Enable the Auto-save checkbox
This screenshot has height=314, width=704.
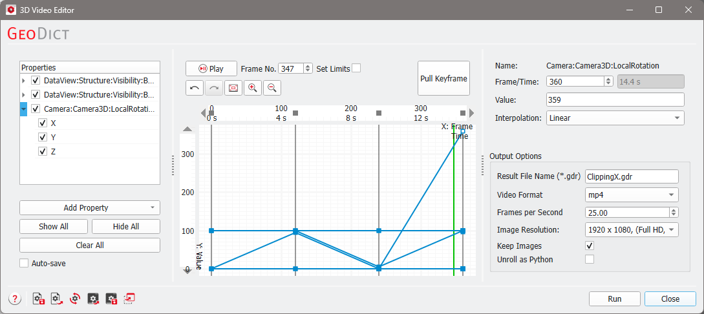coord(24,264)
